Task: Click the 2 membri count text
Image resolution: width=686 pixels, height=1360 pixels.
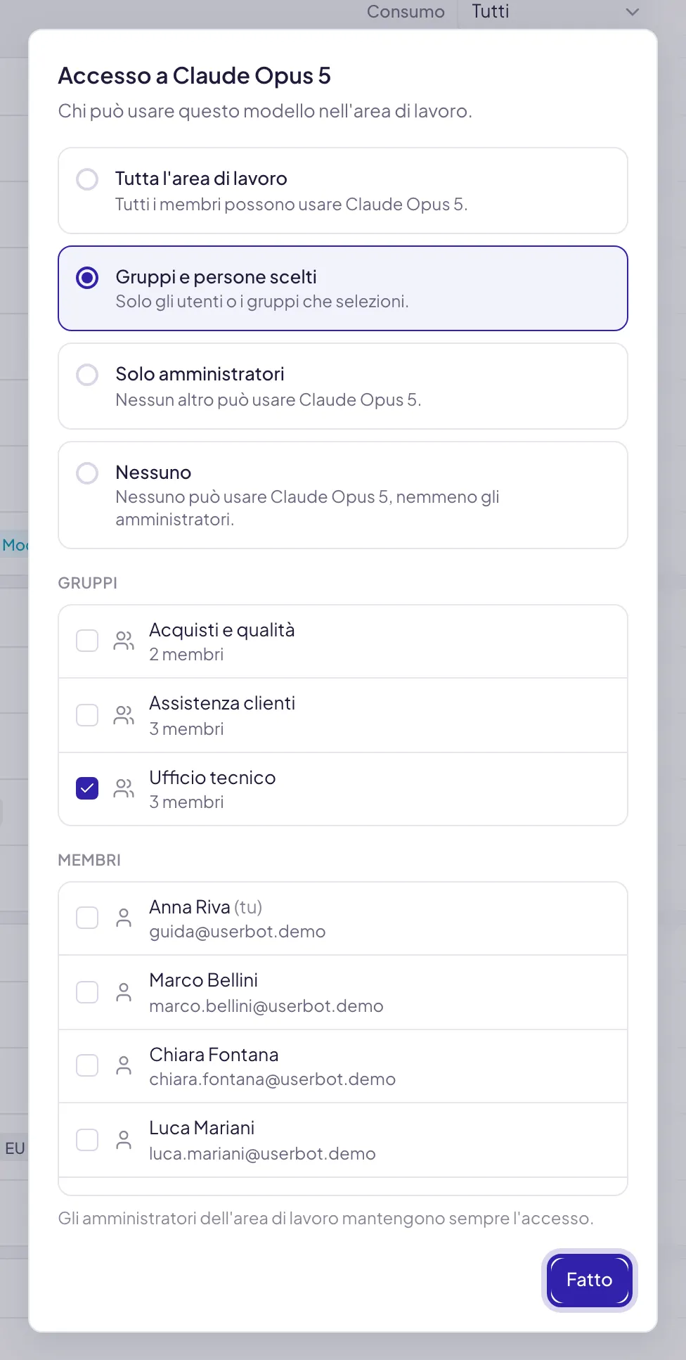Action: 186,655
